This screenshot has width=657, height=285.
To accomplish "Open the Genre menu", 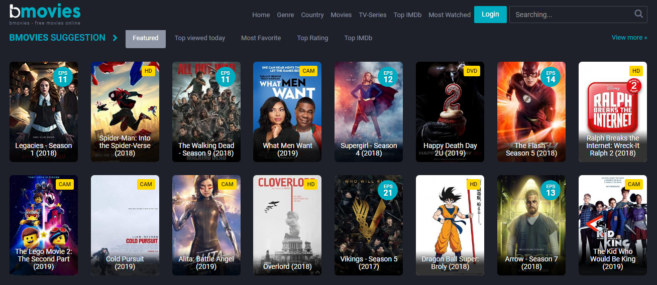I will tap(286, 15).
